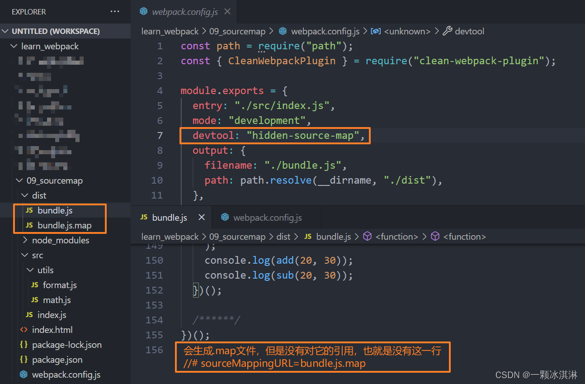Click the webpack icon on bottom webpack.config.js tab
The image size is (585, 384).
(x=225, y=218)
